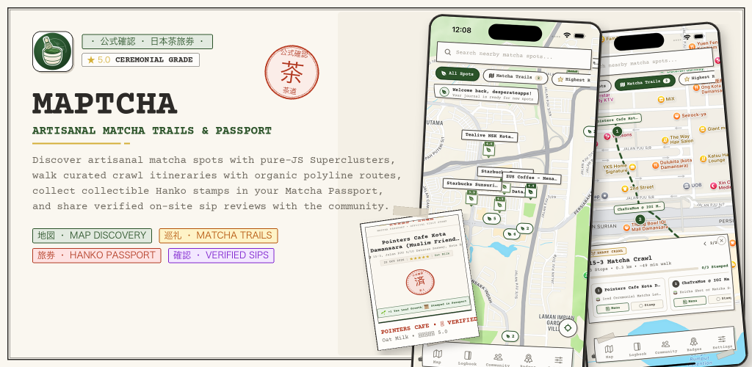Click leaf cluster marker showing 5
Viewport: 752px width, 367px height.
491,219
